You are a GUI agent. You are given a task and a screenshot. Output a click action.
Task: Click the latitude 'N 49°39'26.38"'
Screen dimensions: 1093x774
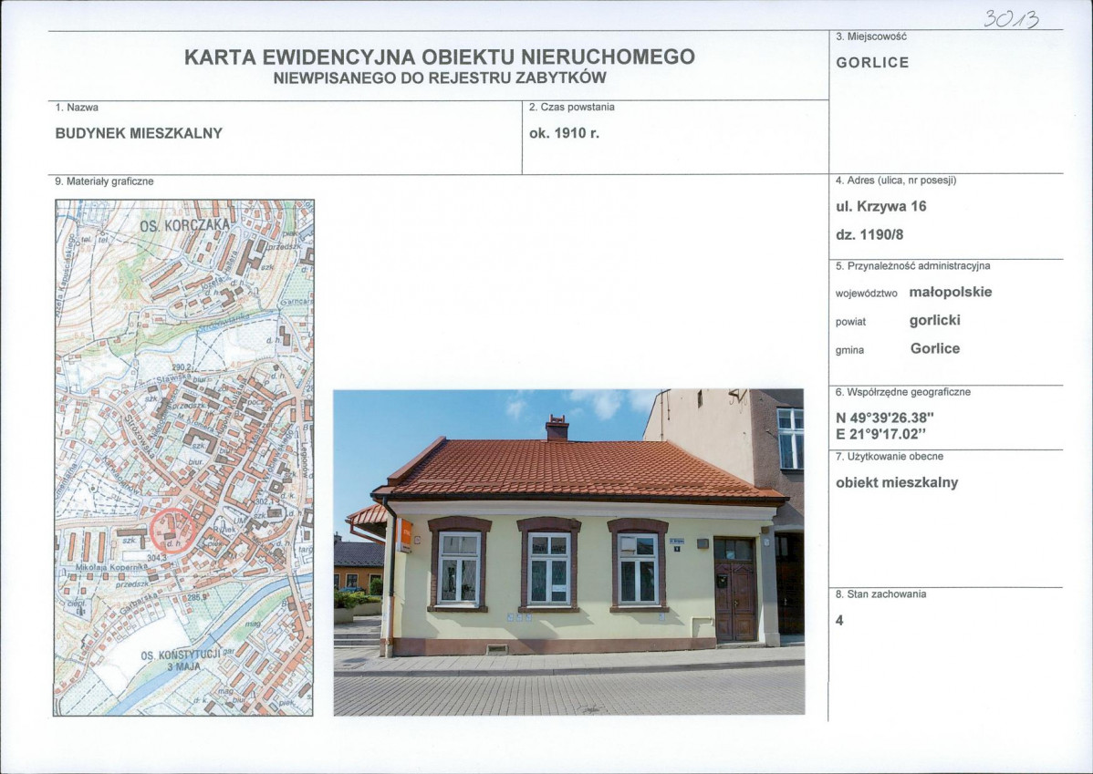(885, 418)
